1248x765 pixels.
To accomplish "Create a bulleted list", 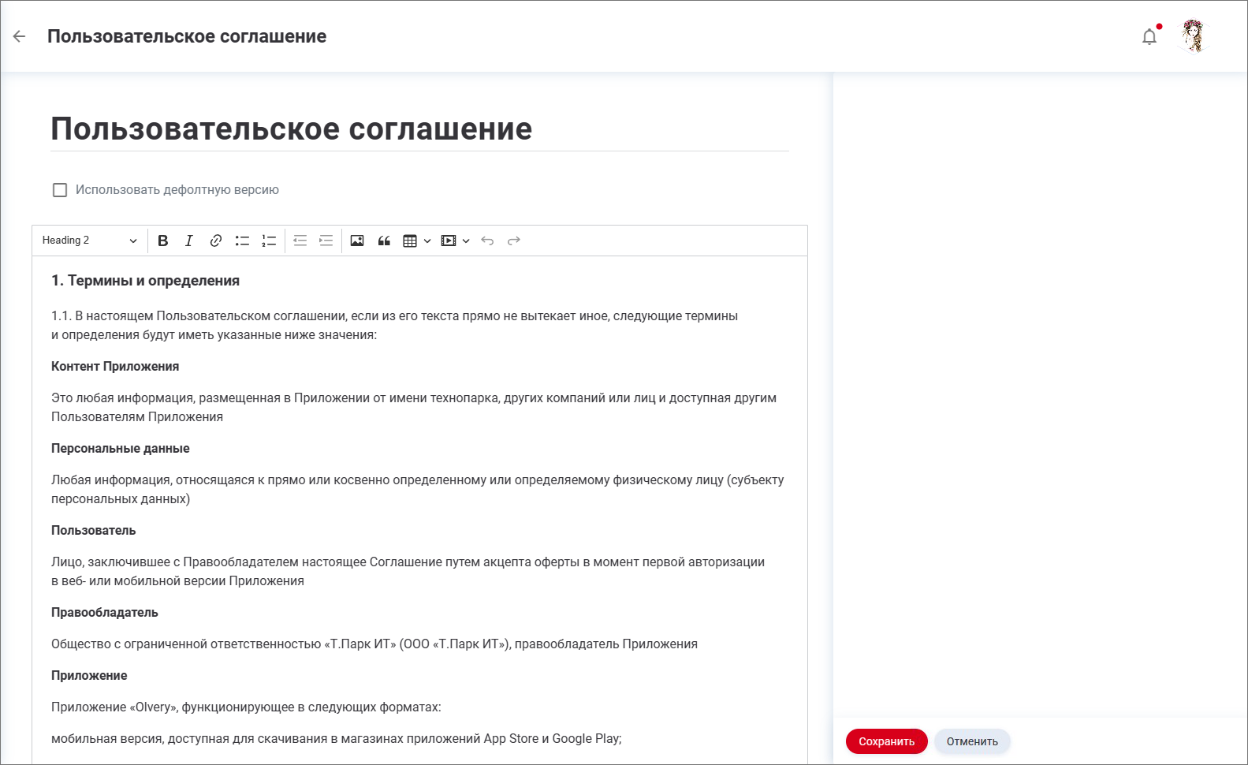I will (242, 241).
